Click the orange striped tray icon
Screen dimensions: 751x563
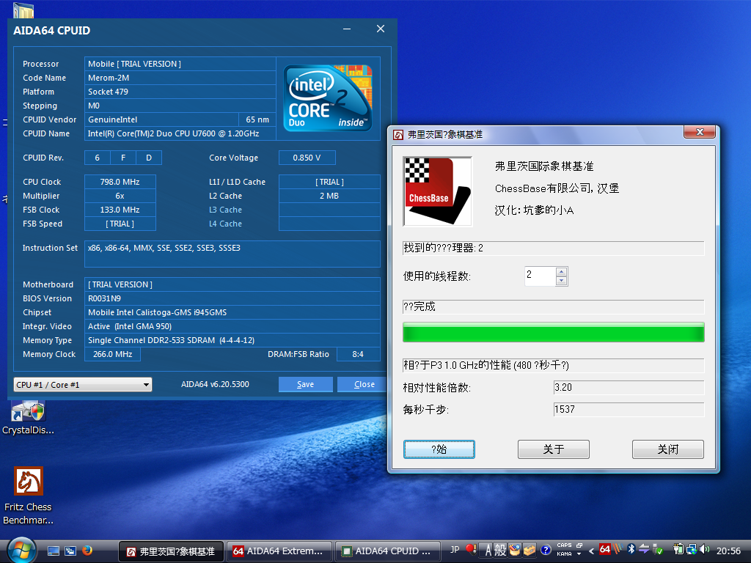(x=618, y=550)
